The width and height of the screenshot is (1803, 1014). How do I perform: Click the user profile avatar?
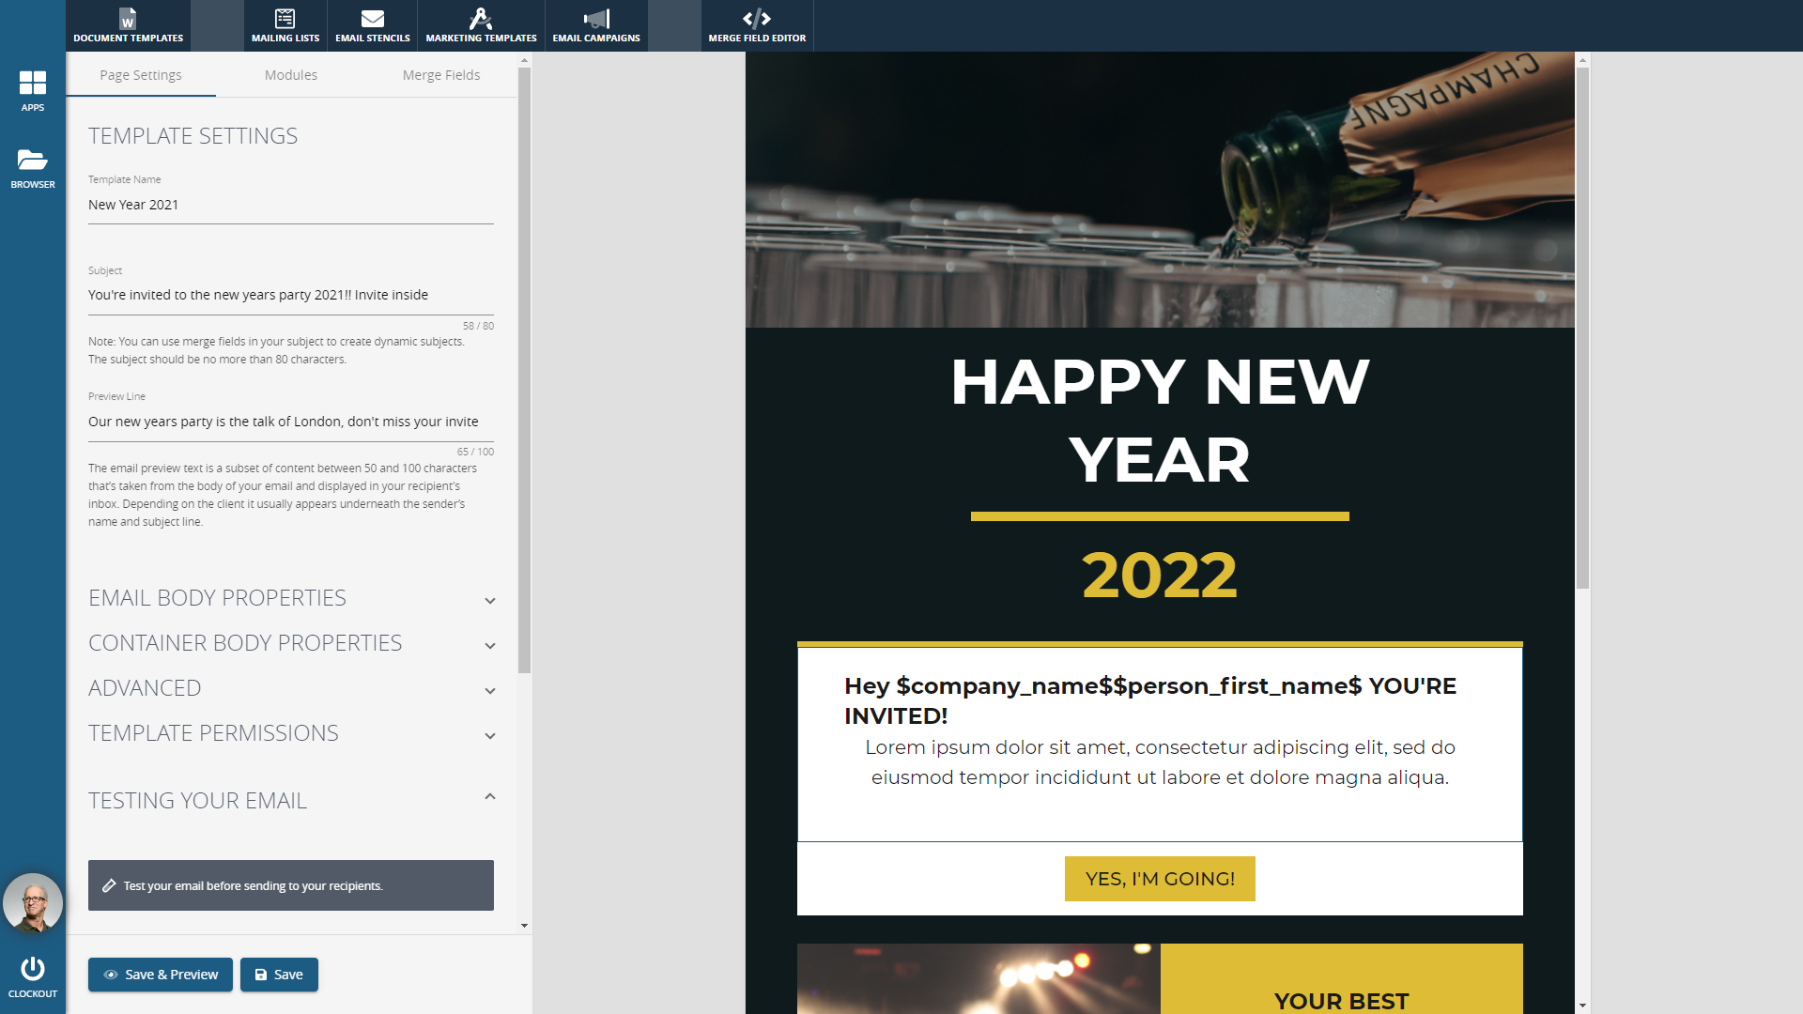[33, 903]
